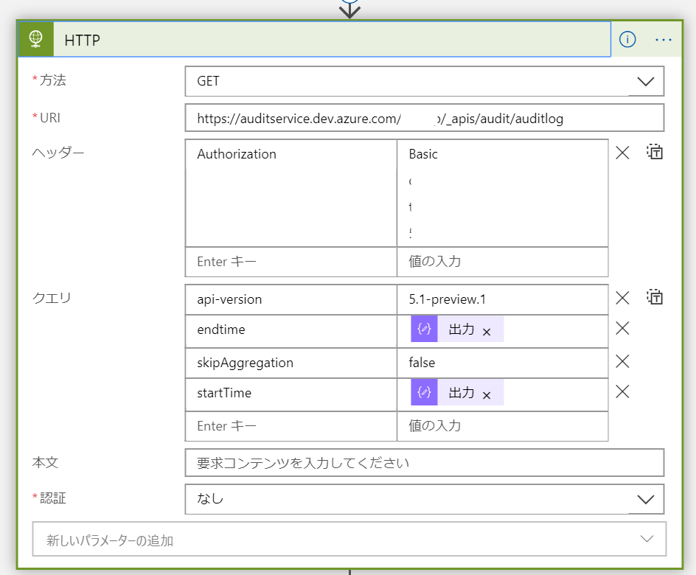The image size is (696, 575).
Task: Open the HTTP action ellipsis menu
Action: [x=663, y=40]
